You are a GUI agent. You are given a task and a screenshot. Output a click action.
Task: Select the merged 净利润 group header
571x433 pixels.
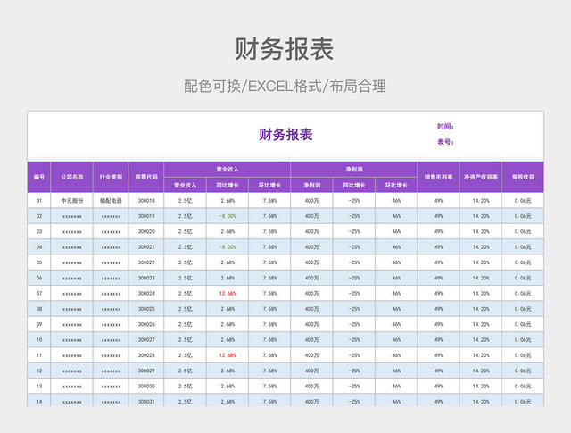[x=354, y=169]
